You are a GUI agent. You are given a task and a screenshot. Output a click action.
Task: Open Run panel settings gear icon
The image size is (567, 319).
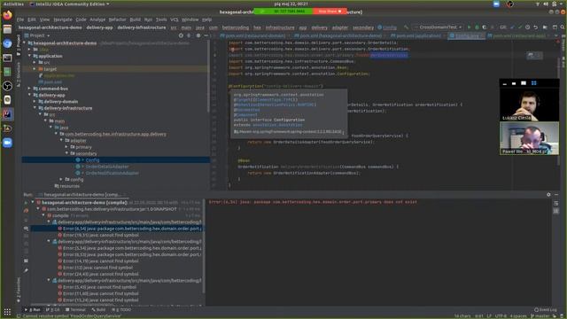click(x=548, y=195)
